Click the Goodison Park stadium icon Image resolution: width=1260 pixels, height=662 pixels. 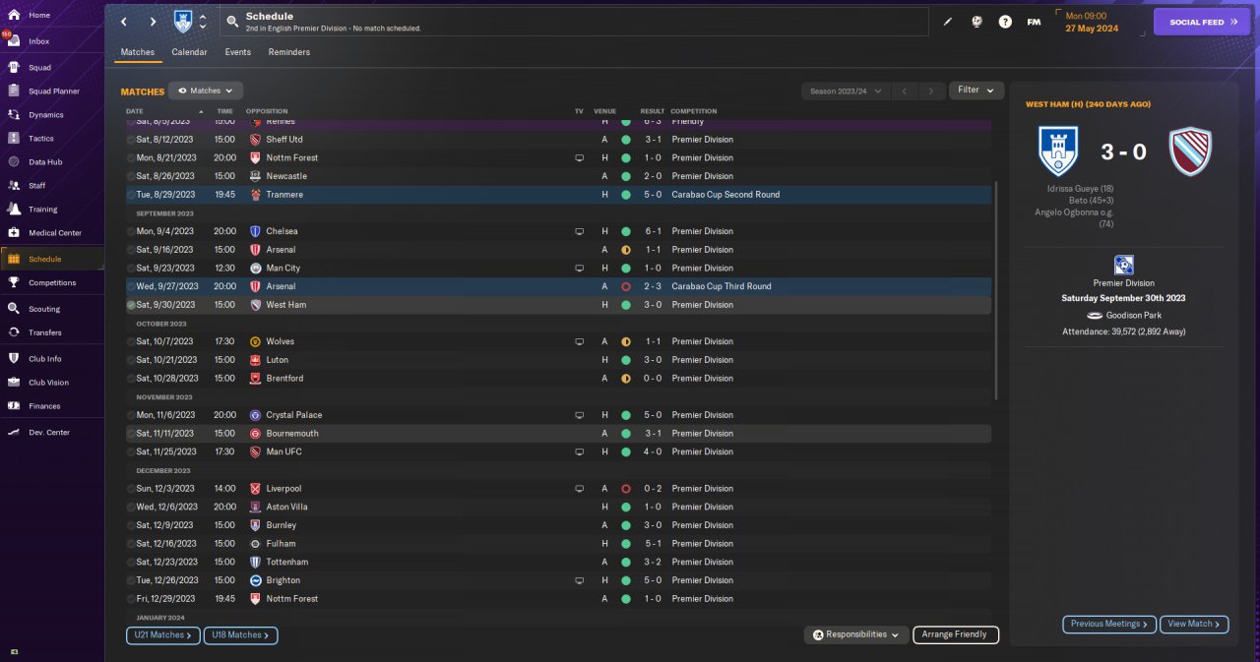click(1095, 316)
